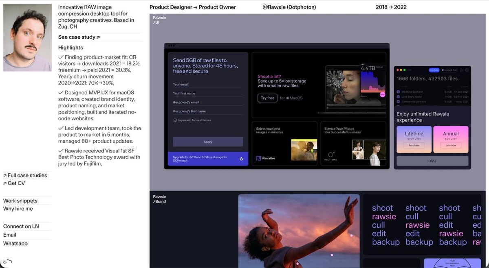
Task: Click the Highlights heading
Action: pos(70,48)
